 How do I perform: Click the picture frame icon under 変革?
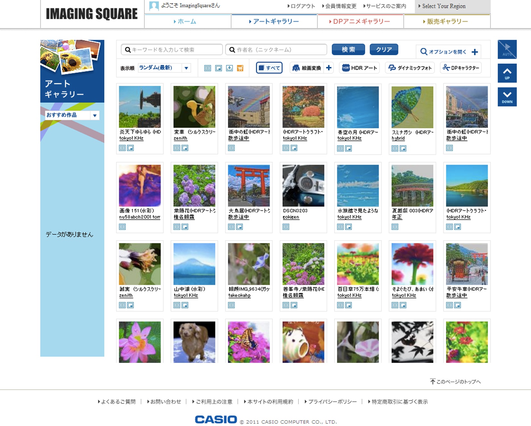[x=185, y=148]
